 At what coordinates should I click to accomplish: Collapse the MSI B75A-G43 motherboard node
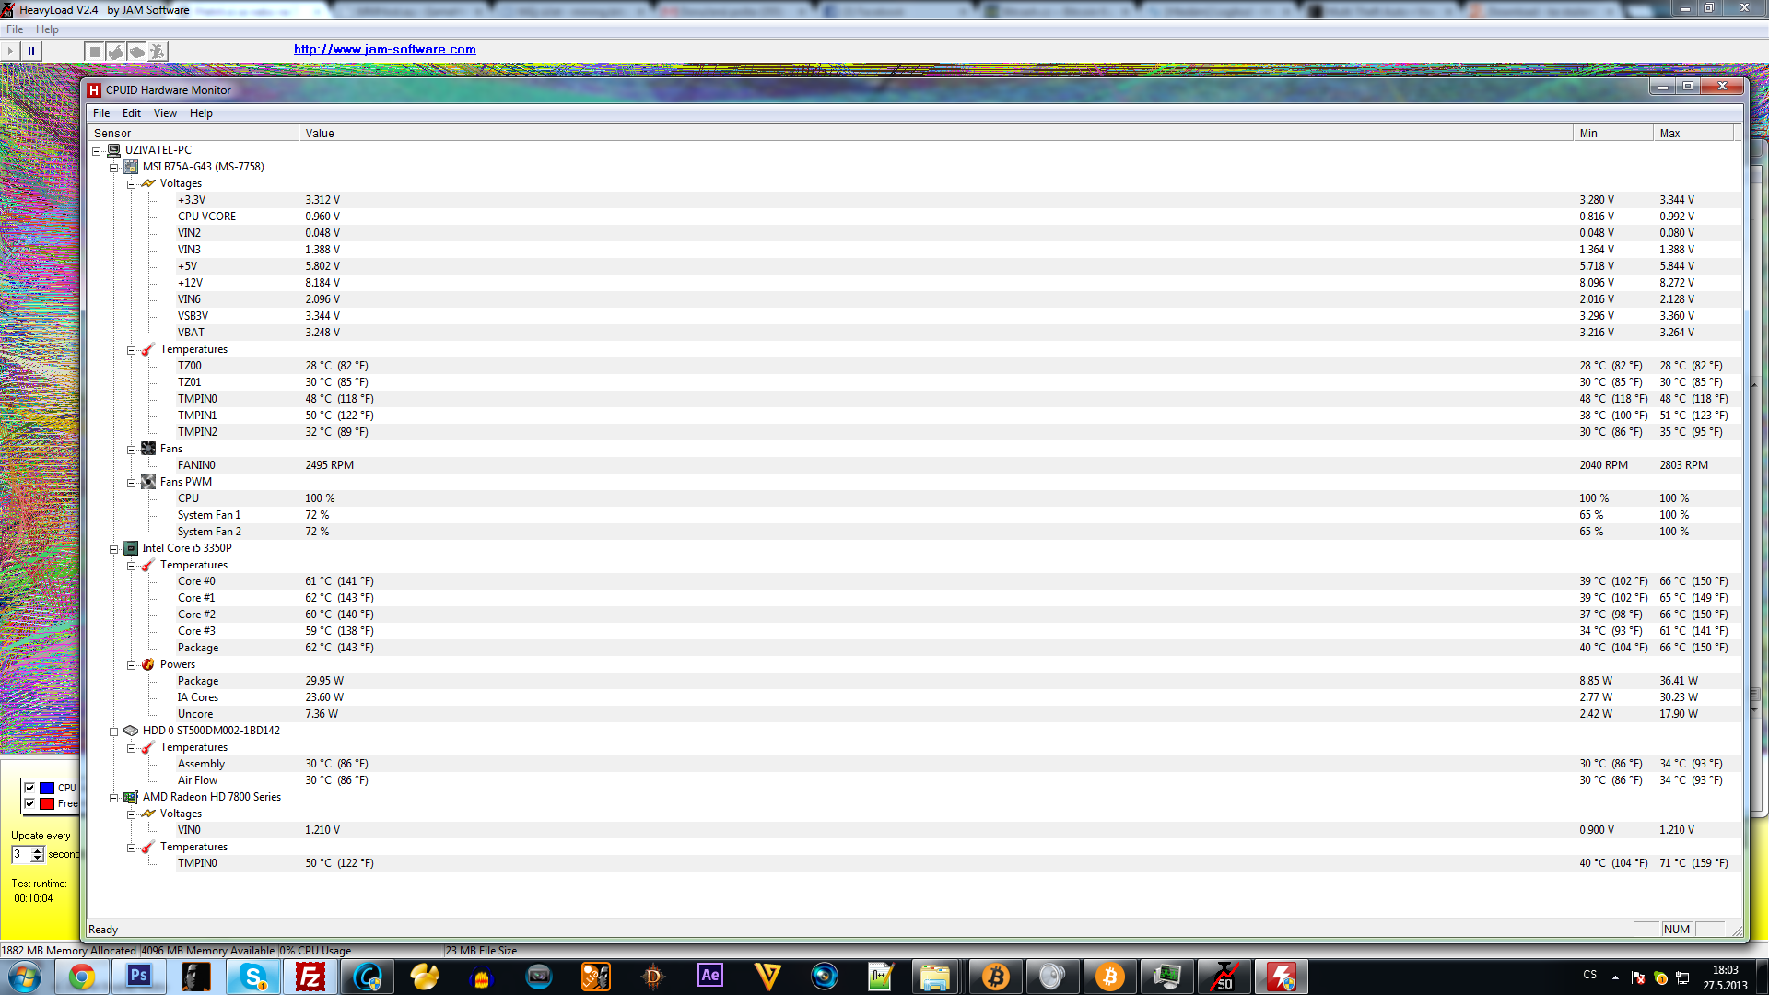point(113,167)
